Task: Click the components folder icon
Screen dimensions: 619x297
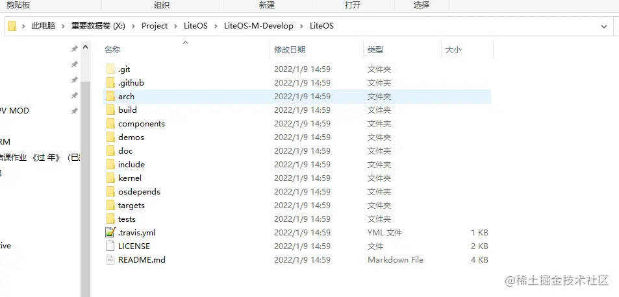Action: click(110, 124)
